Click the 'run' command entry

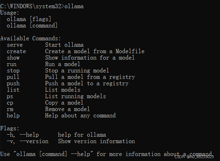point(11,64)
